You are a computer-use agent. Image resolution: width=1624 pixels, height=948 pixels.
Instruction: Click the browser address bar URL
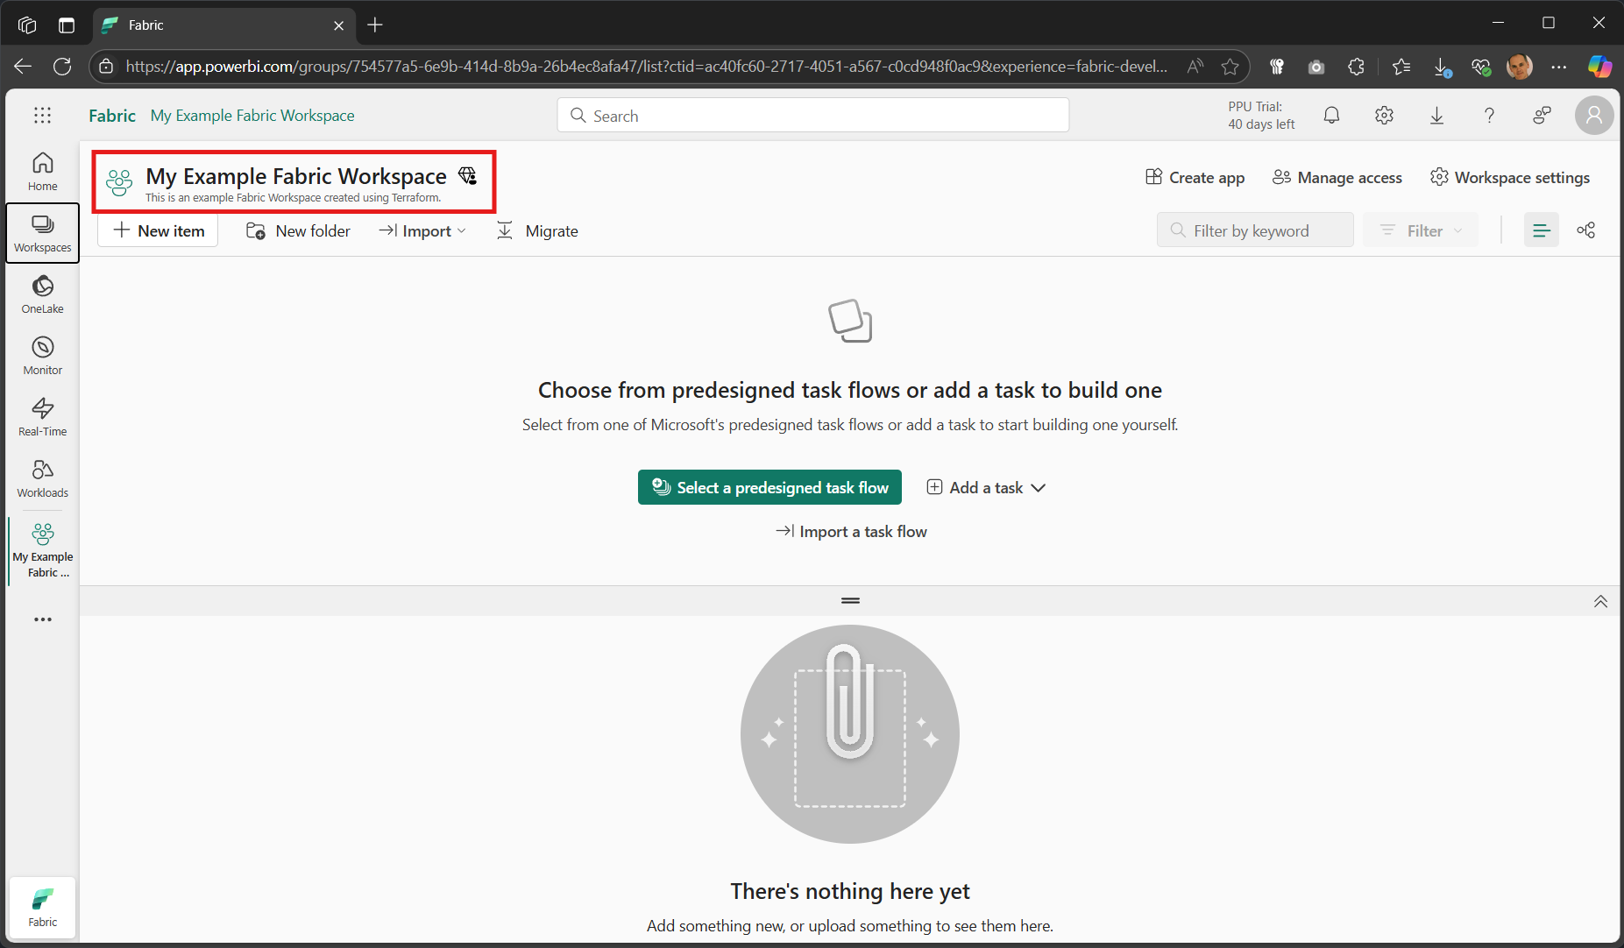click(646, 67)
